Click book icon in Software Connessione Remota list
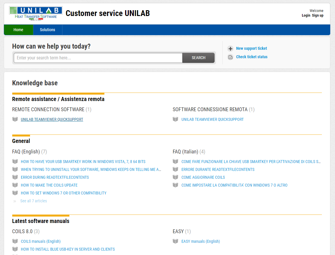The image size is (335, 255). click(176, 119)
